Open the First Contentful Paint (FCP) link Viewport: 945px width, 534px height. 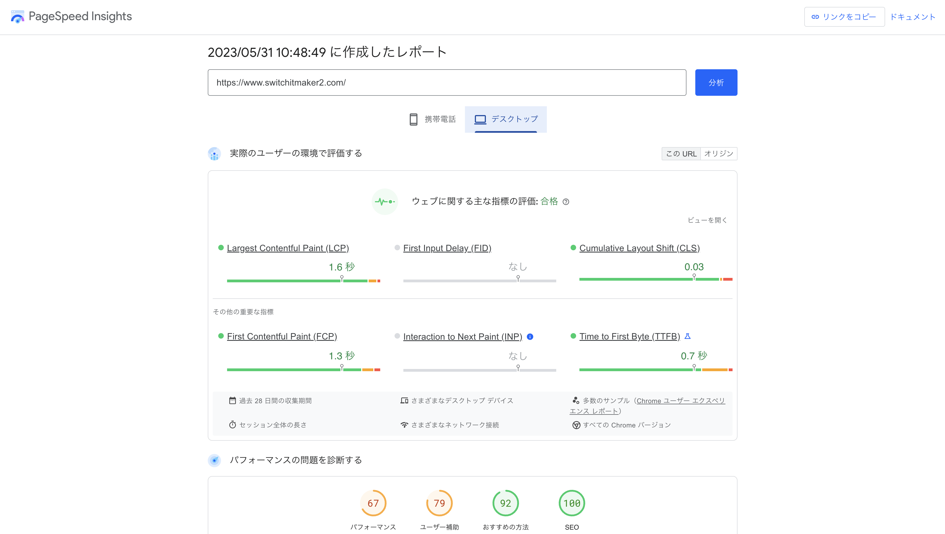282,337
